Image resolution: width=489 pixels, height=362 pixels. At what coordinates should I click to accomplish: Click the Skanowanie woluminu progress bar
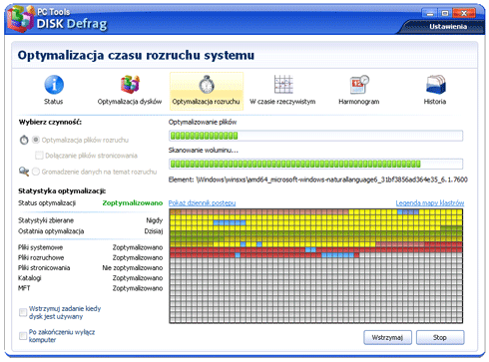pyautogui.click(x=315, y=164)
